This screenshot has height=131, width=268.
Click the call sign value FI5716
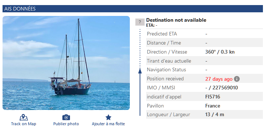[213, 97]
